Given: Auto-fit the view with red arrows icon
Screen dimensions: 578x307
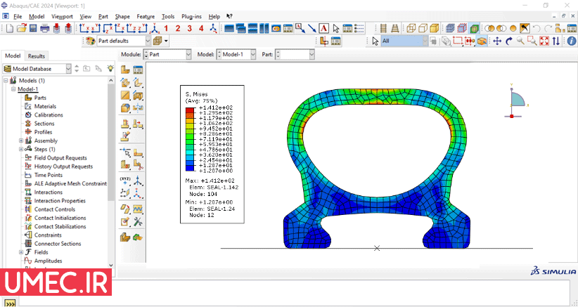Looking at the screenshot, I should point(544,41).
